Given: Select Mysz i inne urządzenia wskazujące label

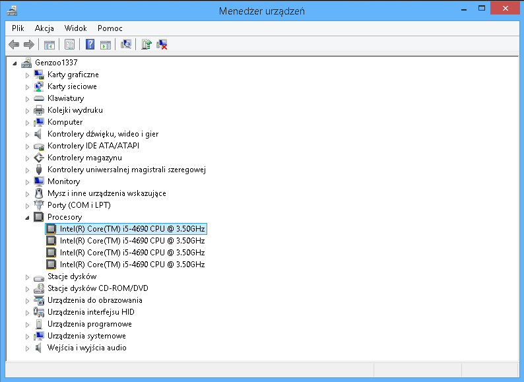Looking at the screenshot, I should pos(107,193).
